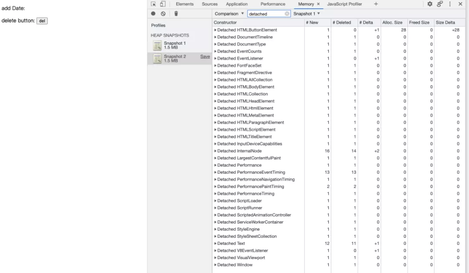
Task: Switch to the Application tab
Action: (x=237, y=4)
